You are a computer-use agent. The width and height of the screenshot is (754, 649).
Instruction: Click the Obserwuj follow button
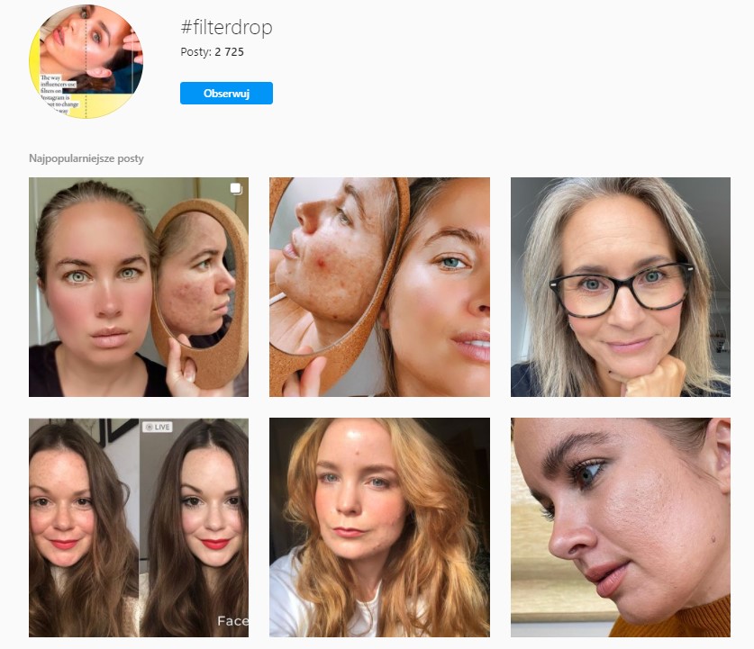[226, 94]
